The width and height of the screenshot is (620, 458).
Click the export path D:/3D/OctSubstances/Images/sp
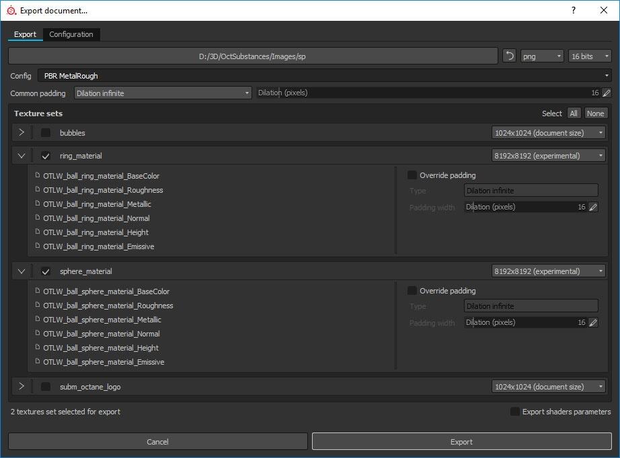point(253,56)
